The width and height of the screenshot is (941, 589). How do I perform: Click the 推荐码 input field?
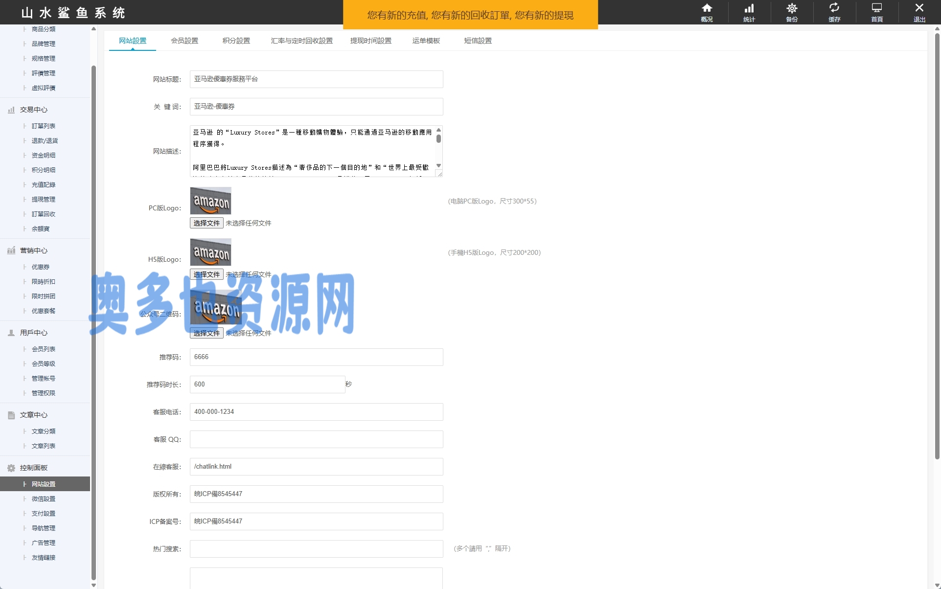pos(316,357)
